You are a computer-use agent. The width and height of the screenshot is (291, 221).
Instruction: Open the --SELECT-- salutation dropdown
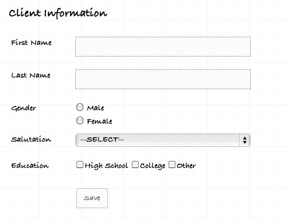click(x=163, y=140)
